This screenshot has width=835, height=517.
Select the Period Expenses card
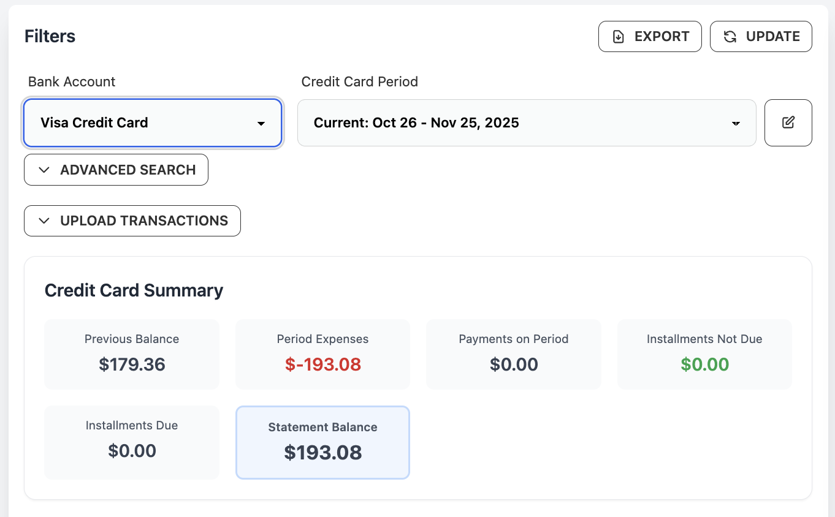[x=322, y=353]
